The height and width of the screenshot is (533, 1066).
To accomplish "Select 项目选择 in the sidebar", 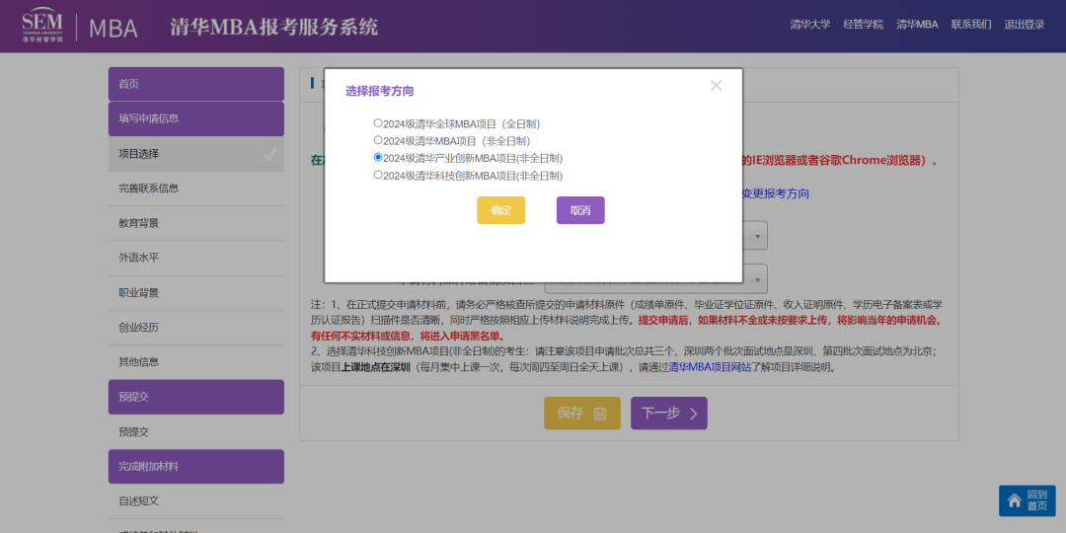I will coord(195,154).
